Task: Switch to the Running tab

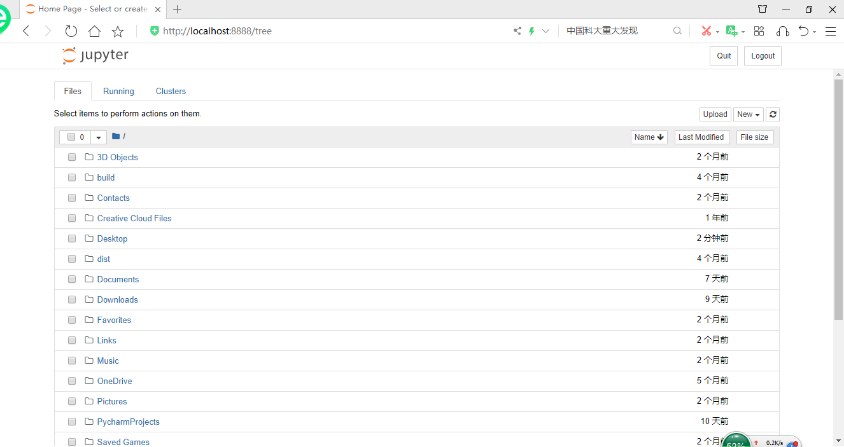Action: coord(118,91)
